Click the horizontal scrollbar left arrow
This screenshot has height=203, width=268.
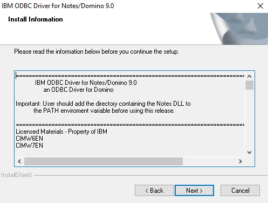click(x=19, y=162)
